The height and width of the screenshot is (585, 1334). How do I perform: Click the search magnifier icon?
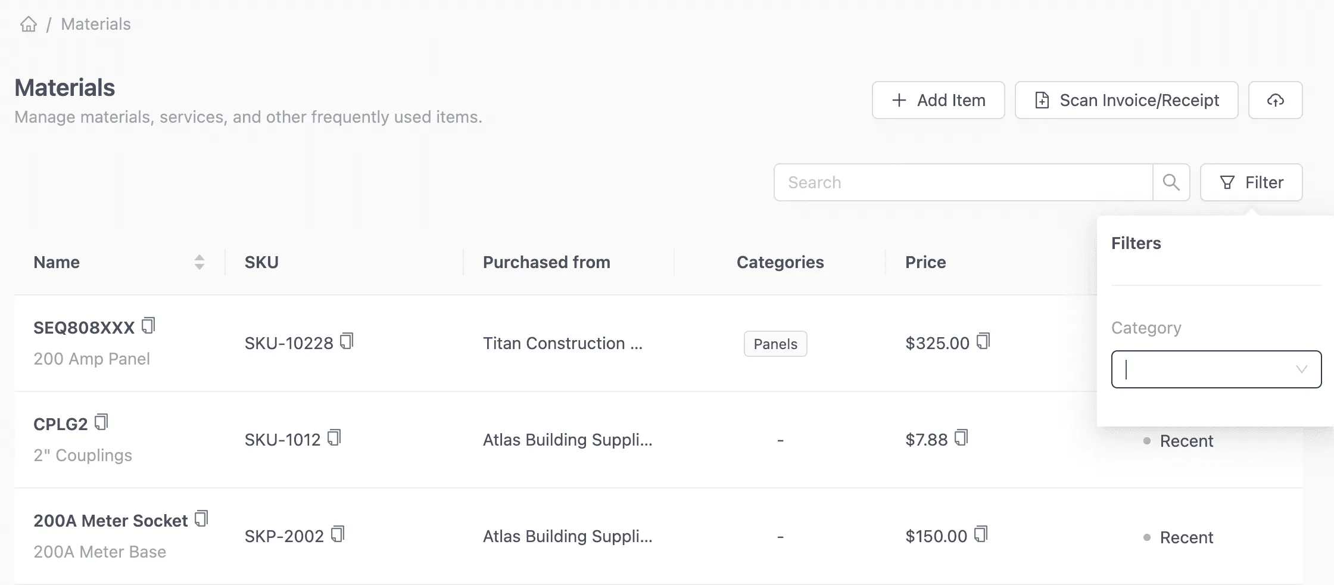(x=1171, y=182)
